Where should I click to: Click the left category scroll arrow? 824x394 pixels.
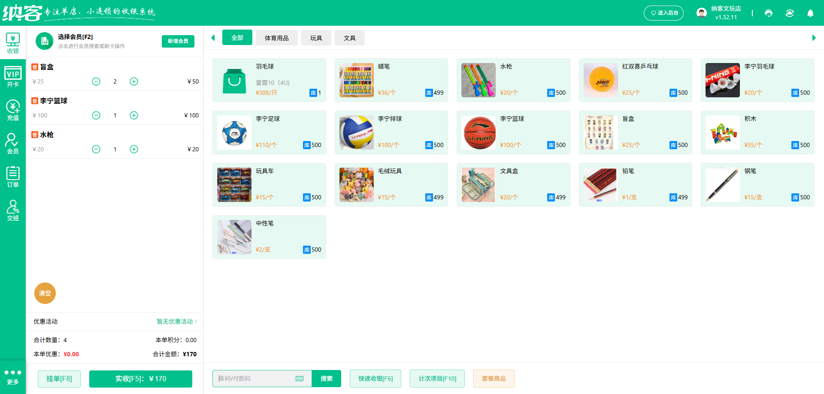click(x=213, y=38)
